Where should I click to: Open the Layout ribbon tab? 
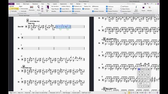(55, 4)
